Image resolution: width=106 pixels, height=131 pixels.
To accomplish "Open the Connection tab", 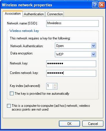I will pos(55,14).
